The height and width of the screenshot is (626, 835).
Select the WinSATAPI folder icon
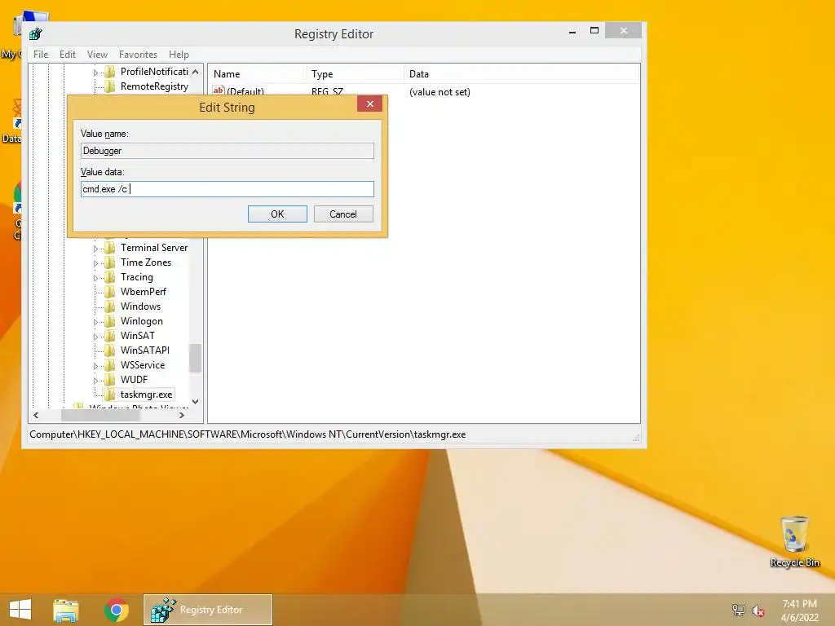tap(110, 350)
